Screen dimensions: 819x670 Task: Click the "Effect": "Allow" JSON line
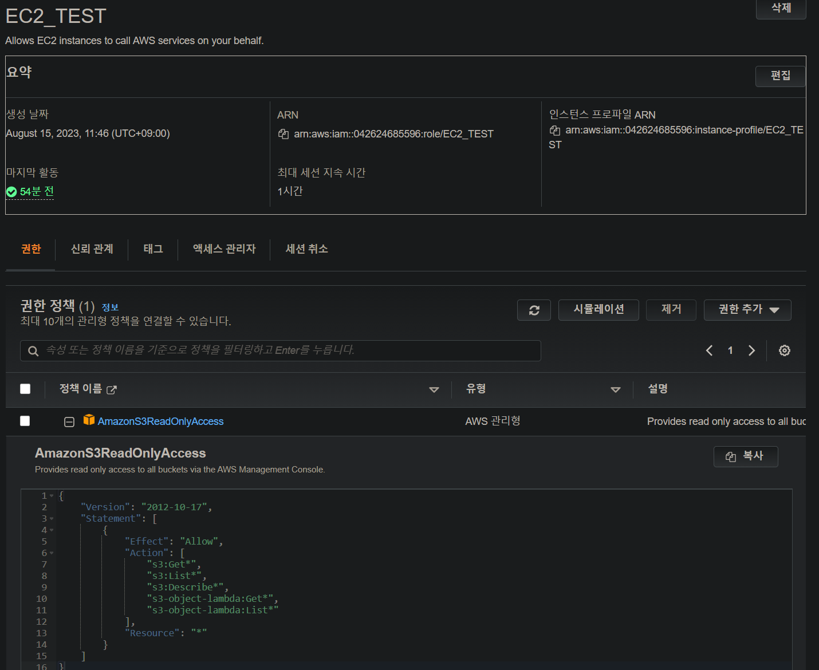(x=174, y=542)
